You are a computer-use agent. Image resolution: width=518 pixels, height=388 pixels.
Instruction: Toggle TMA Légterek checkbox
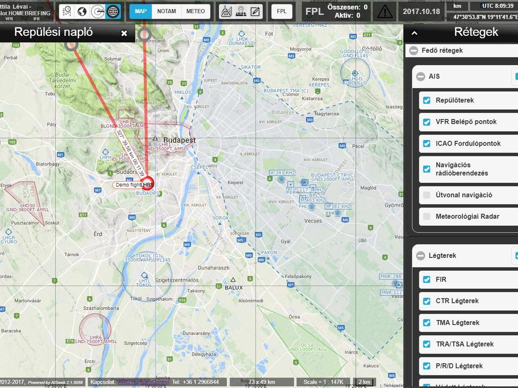pos(427,323)
